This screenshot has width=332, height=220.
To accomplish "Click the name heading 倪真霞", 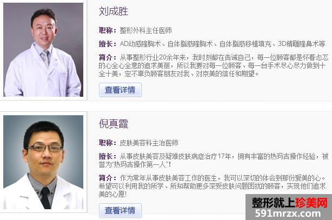I will [114, 124].
